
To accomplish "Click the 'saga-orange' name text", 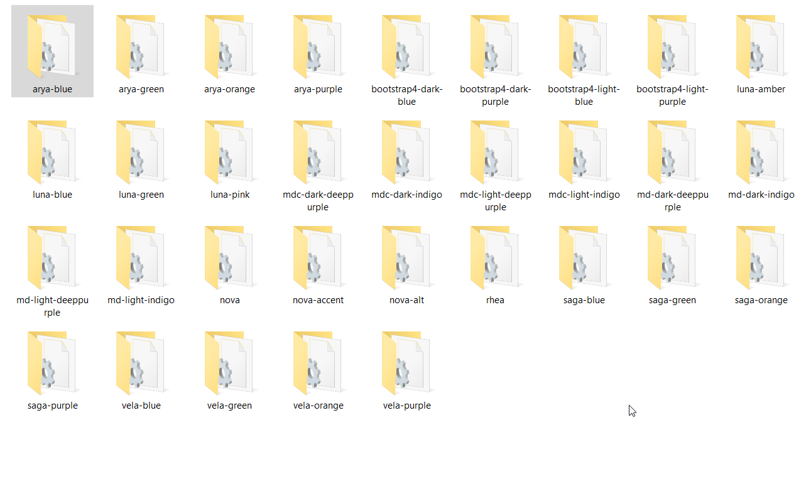I will [761, 300].
